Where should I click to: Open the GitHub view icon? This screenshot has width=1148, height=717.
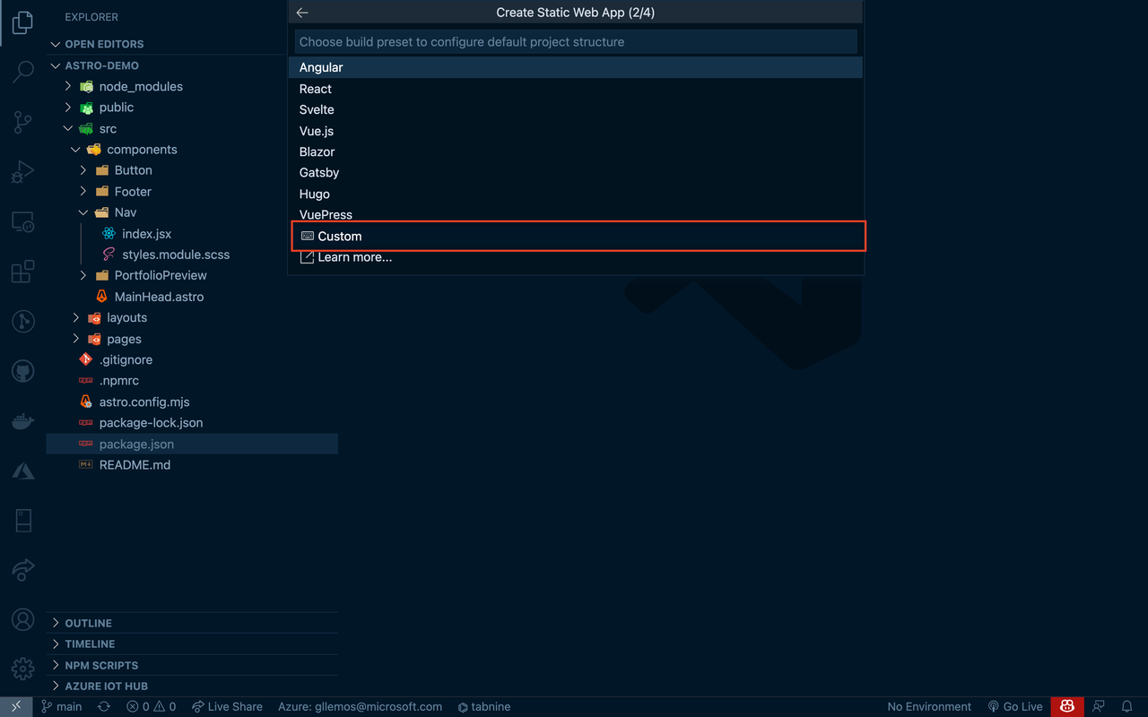coord(23,370)
